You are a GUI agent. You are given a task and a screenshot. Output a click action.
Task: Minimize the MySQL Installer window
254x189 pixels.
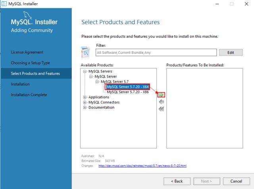pos(217,4)
